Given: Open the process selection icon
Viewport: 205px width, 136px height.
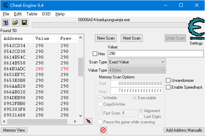Looking at the screenshot, I should (x=5, y=22).
